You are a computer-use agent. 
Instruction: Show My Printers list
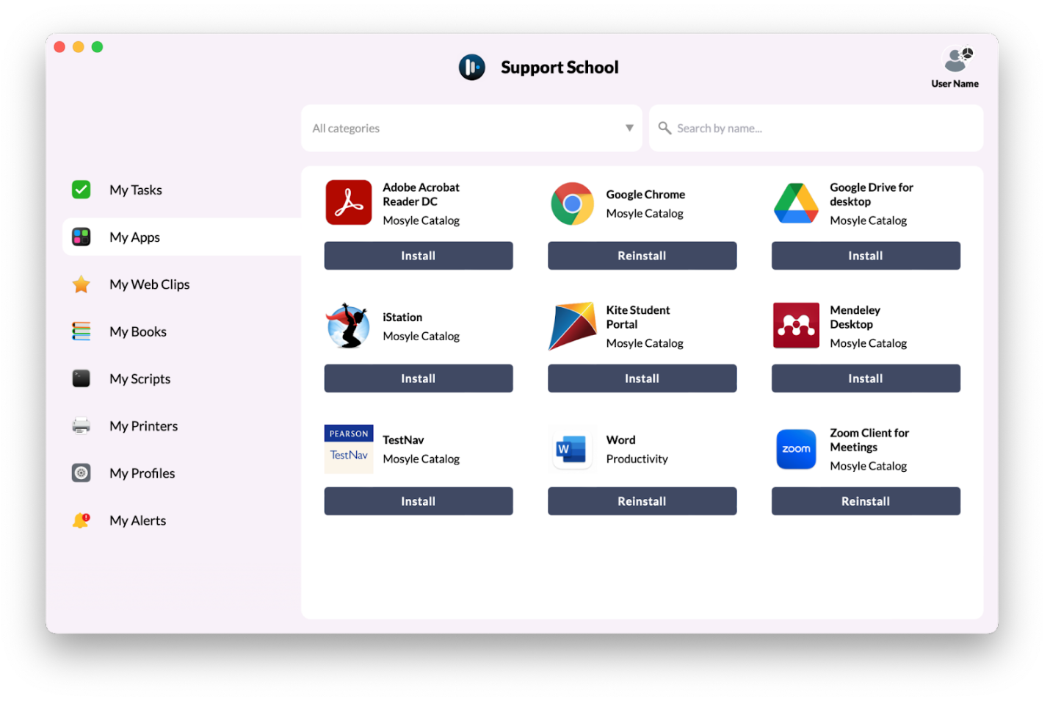143,426
